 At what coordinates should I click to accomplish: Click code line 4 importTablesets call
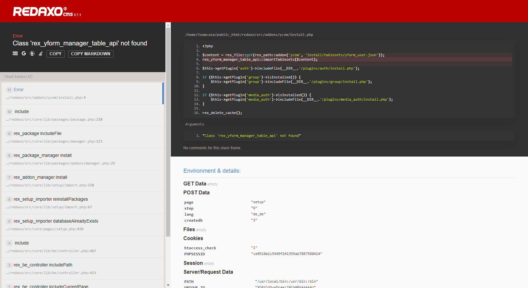click(260, 59)
